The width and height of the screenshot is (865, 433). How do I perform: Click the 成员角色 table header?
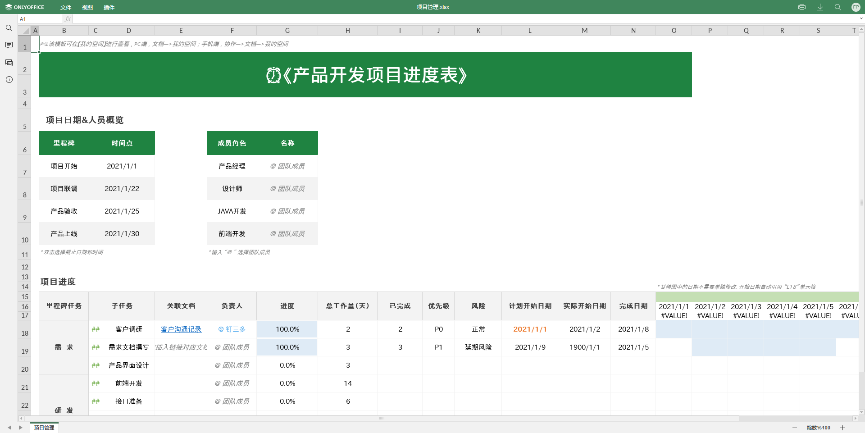point(232,143)
